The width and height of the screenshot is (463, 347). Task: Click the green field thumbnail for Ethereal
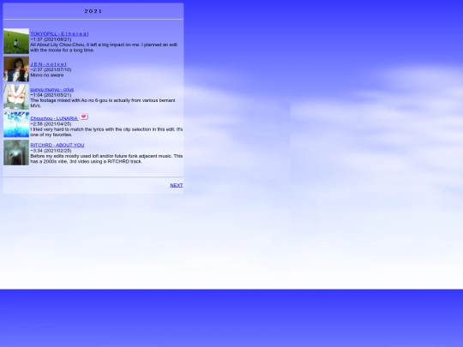point(16,41)
